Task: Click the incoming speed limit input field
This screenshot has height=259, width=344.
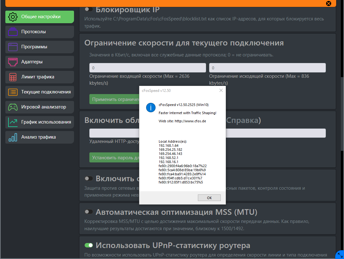Action: [147, 68]
